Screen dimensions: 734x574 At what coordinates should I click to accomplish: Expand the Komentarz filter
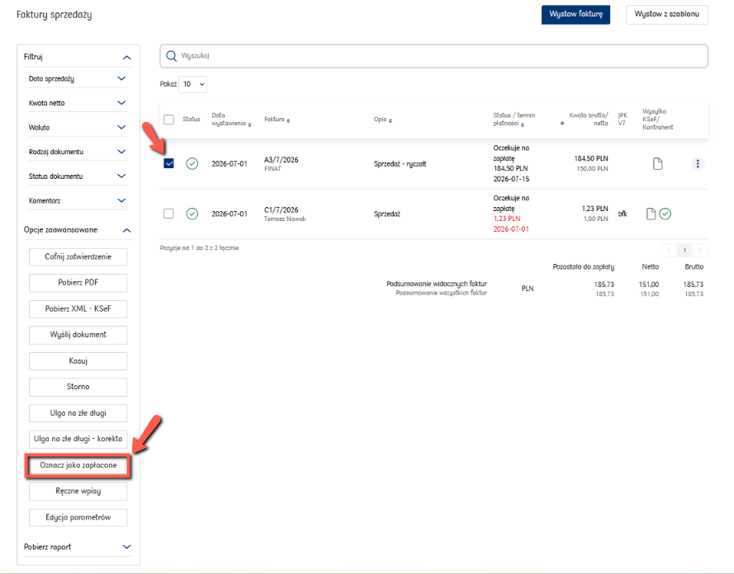121,200
